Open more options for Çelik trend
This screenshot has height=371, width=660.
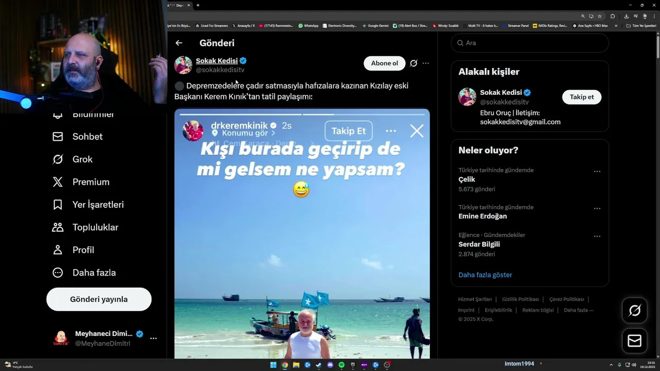(597, 172)
